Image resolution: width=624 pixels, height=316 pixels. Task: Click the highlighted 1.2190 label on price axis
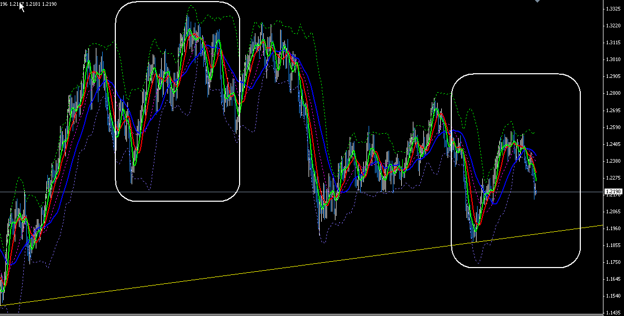613,192
